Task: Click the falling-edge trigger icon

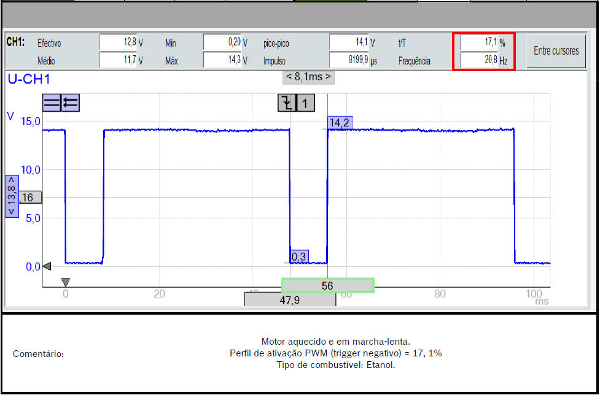Action: pos(287,103)
